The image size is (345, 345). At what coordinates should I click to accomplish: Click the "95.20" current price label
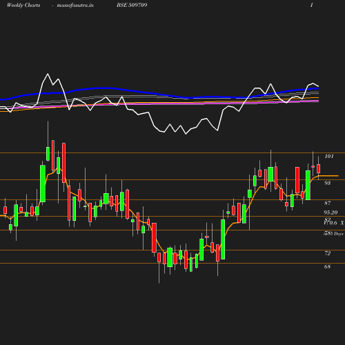(x=331, y=213)
